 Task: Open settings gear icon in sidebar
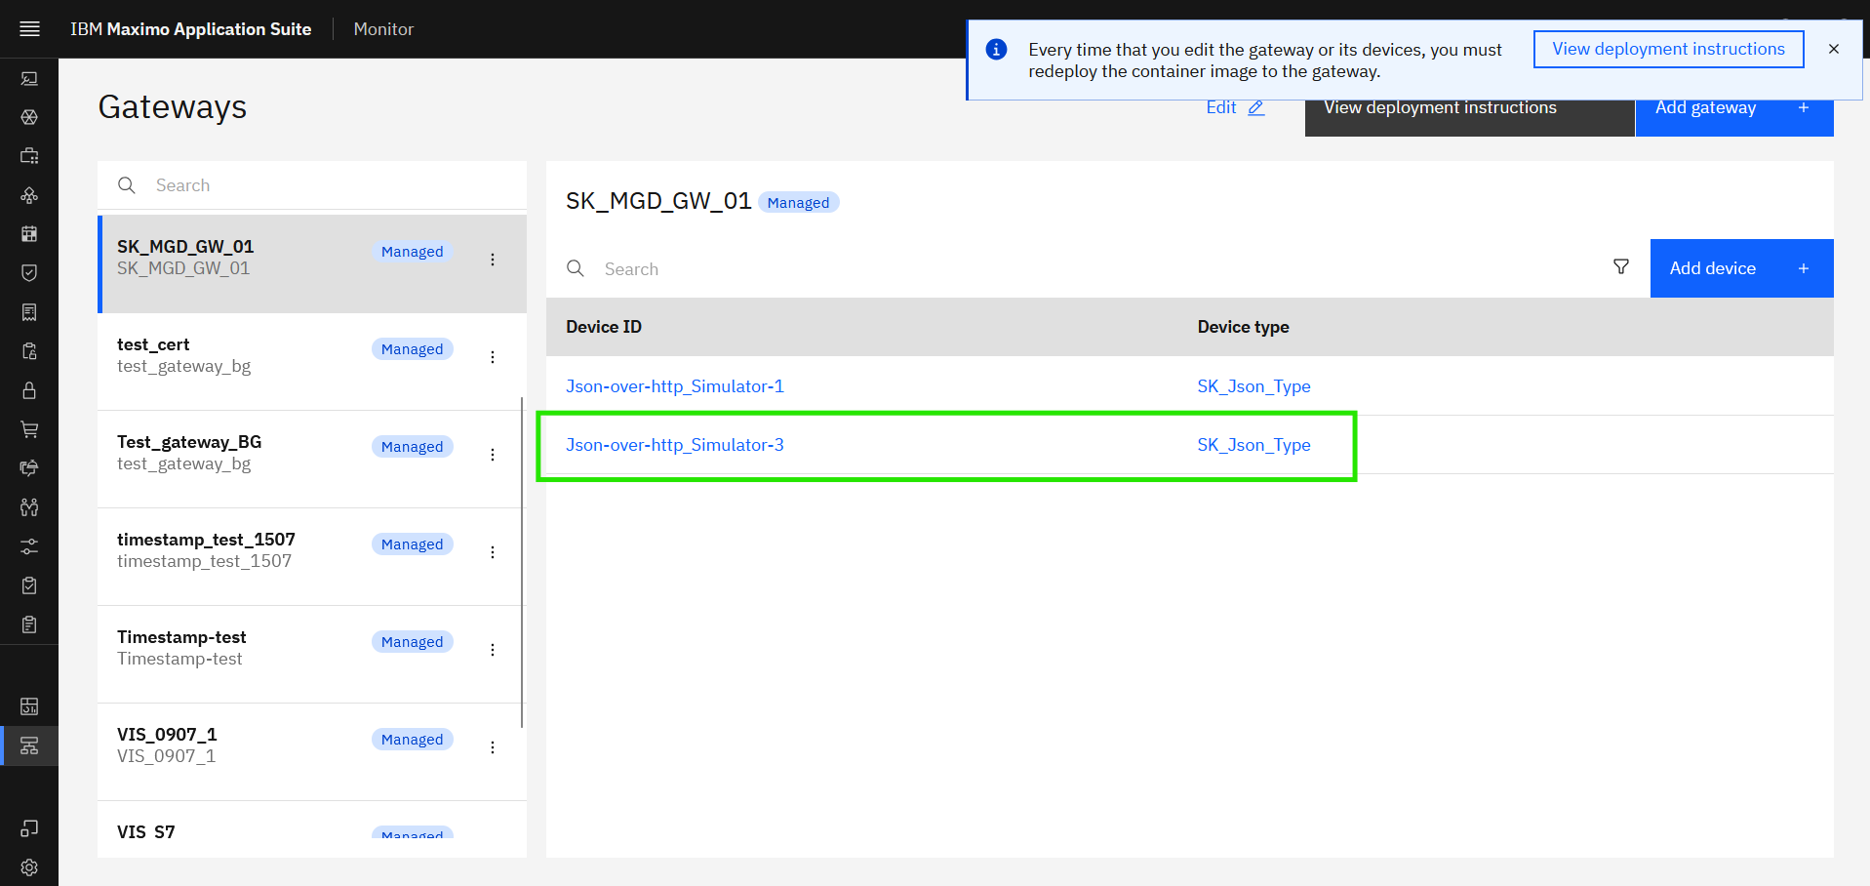click(x=29, y=867)
